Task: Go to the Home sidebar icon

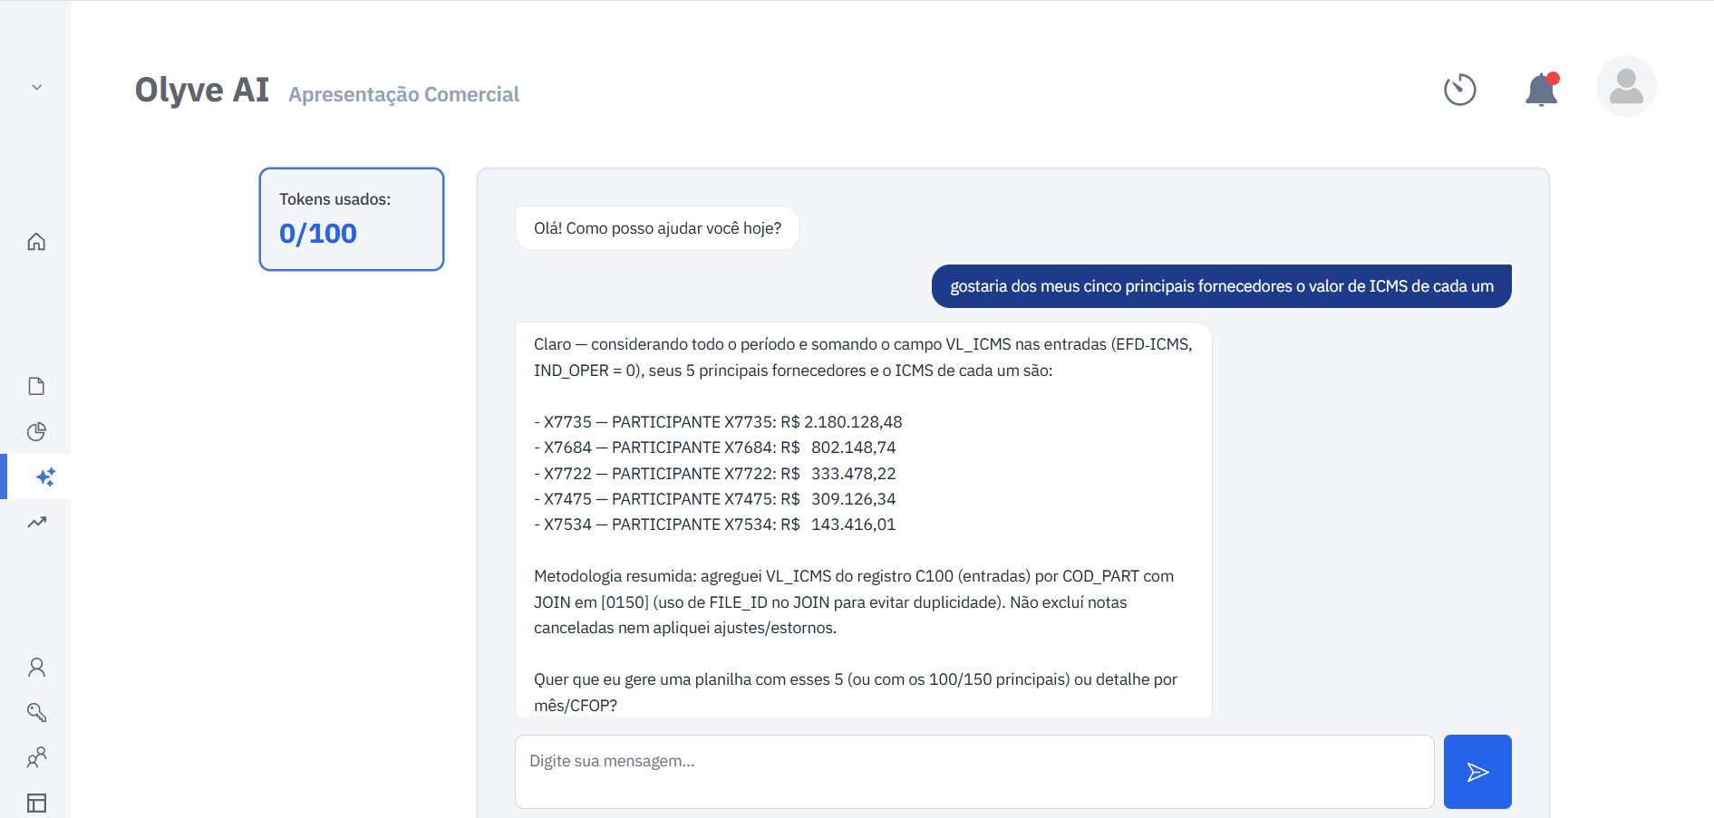Action: (x=36, y=242)
